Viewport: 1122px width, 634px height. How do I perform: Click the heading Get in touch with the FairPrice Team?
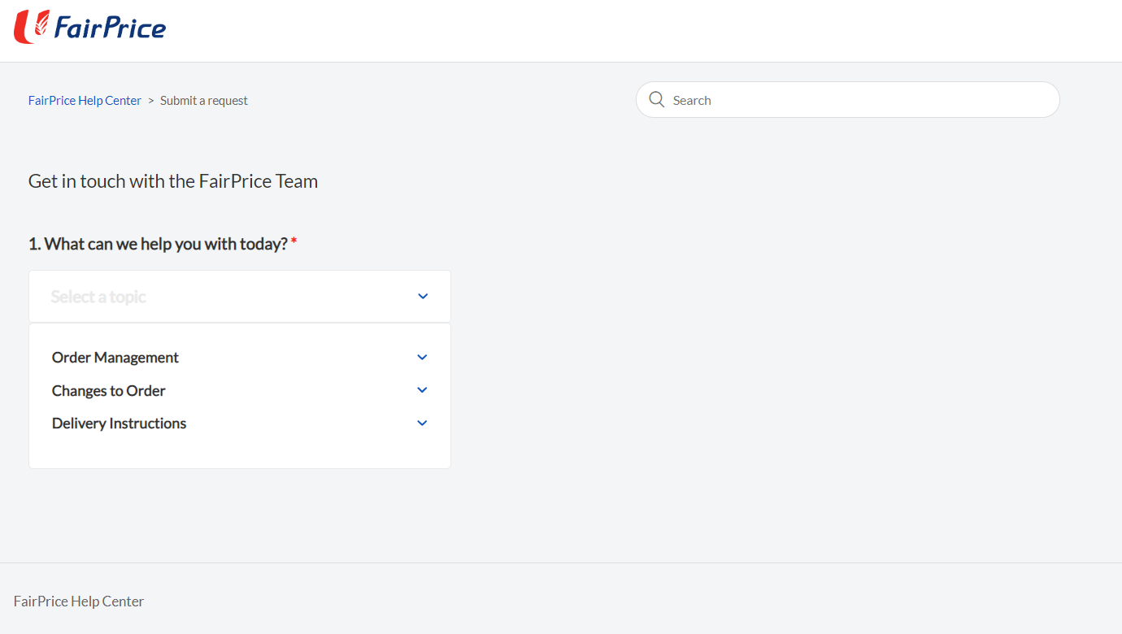click(x=173, y=181)
